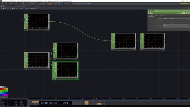
Task: Open the Tutorials link in top bar
Action: pos(43,4)
